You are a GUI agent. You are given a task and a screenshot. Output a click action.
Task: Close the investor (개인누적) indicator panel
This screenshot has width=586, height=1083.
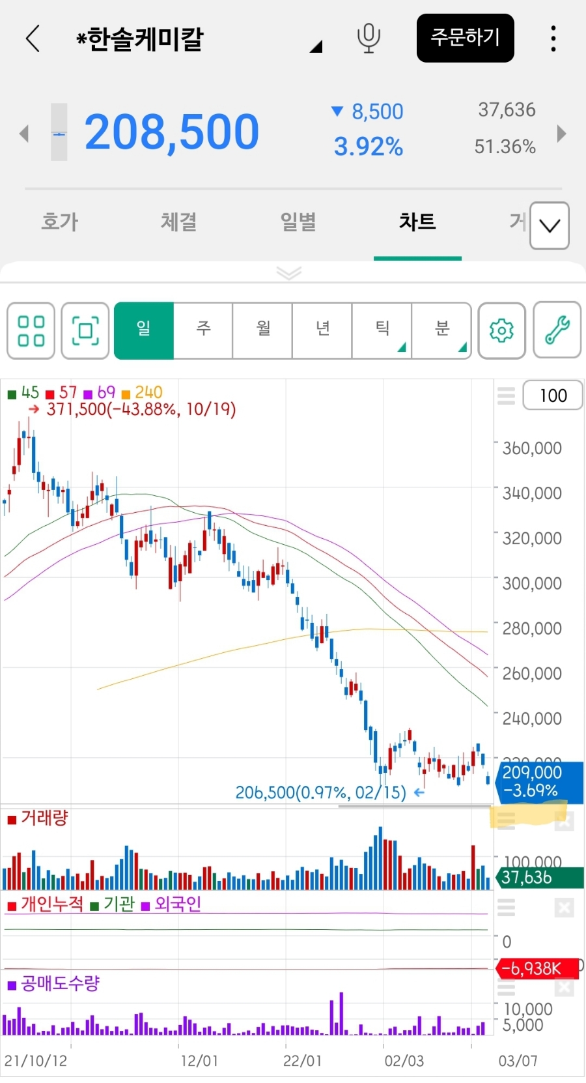coord(565,907)
